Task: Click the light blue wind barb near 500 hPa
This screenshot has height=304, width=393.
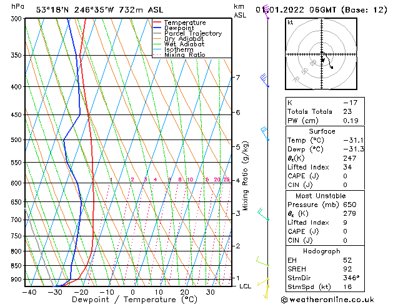Action: (265, 133)
